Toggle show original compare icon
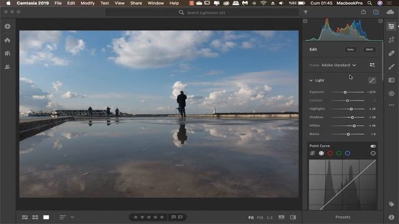 point(293,217)
